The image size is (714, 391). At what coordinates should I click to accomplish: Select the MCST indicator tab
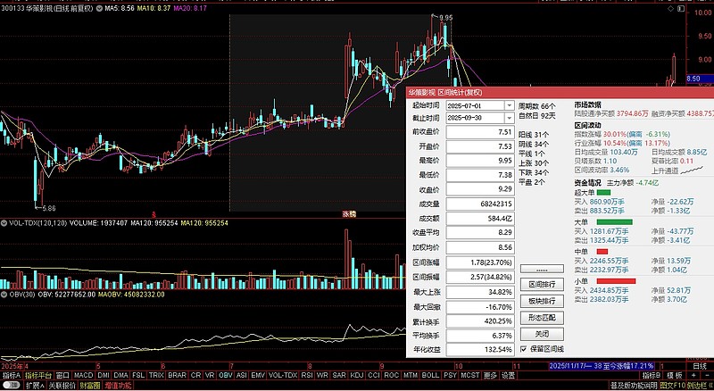tap(470, 376)
